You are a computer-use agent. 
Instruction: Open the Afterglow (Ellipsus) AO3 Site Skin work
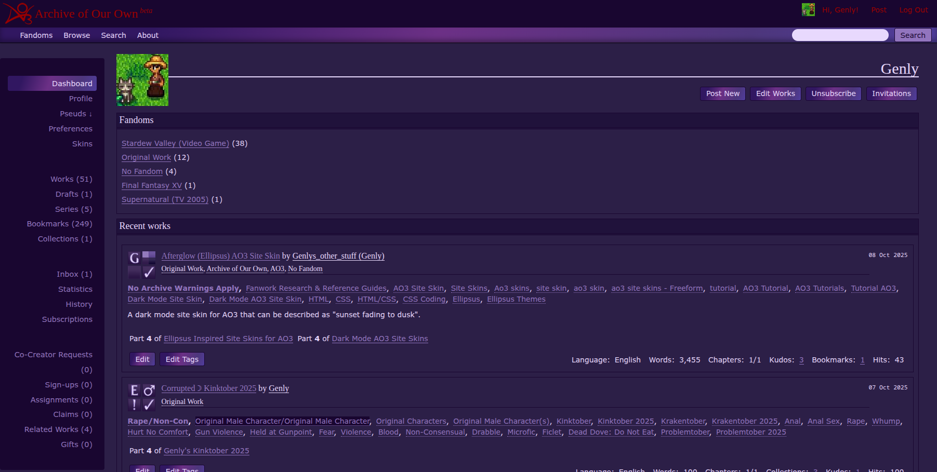(x=220, y=256)
